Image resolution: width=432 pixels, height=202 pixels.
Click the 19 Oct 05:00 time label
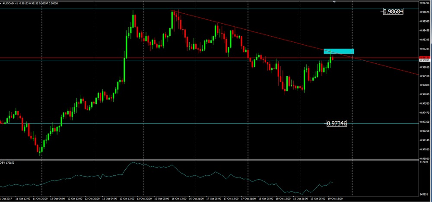click(x=318, y=198)
